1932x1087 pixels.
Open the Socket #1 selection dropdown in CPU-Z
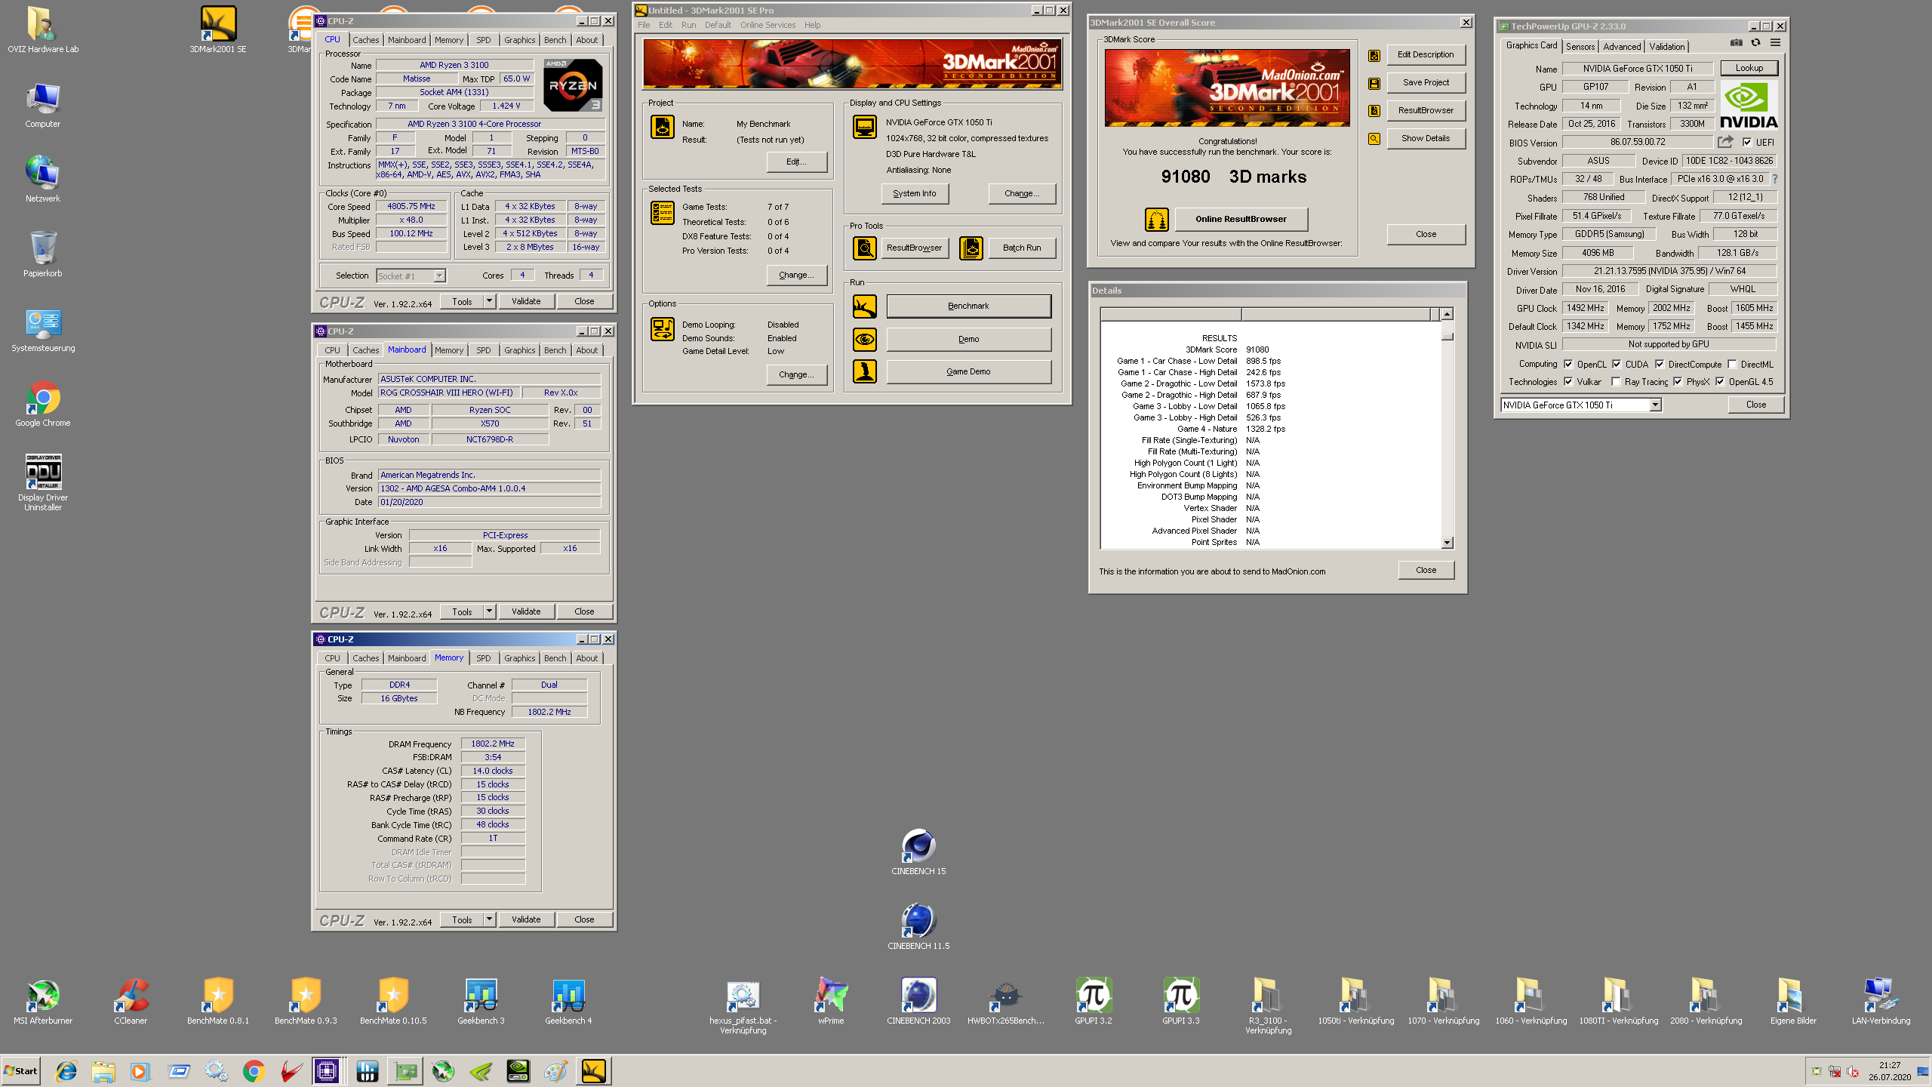(x=439, y=276)
